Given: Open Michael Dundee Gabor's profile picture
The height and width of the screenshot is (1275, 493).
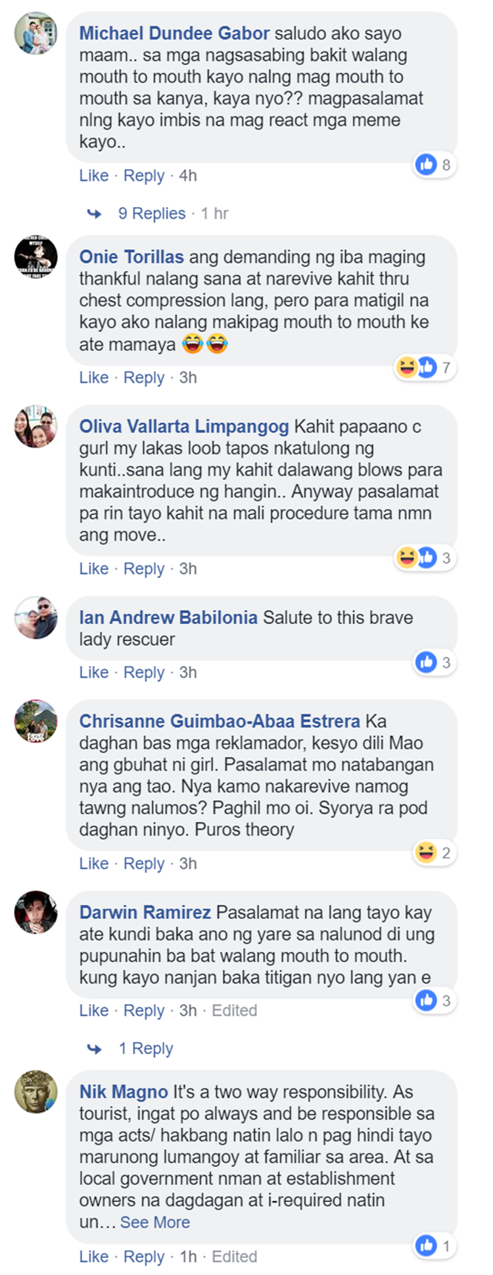Looking at the screenshot, I should coord(36,34).
